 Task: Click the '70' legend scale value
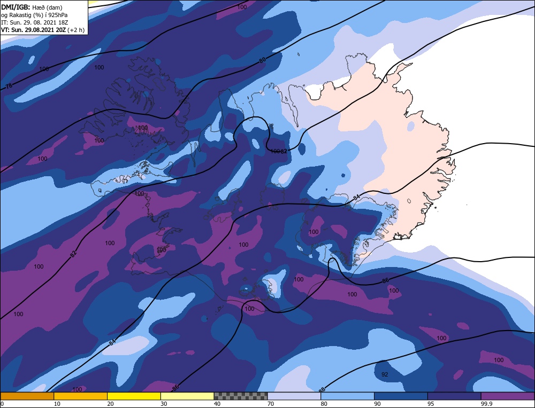click(x=271, y=404)
